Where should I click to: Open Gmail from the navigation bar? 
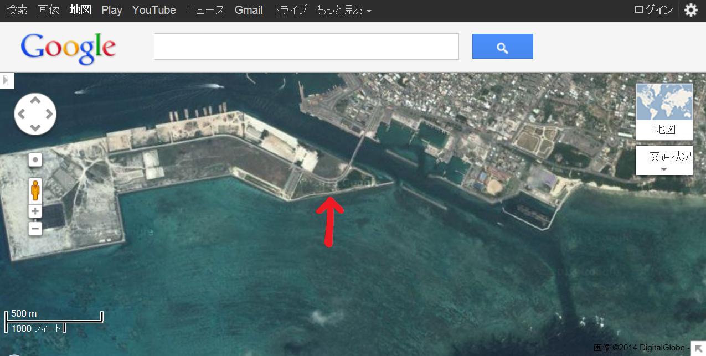click(x=248, y=9)
